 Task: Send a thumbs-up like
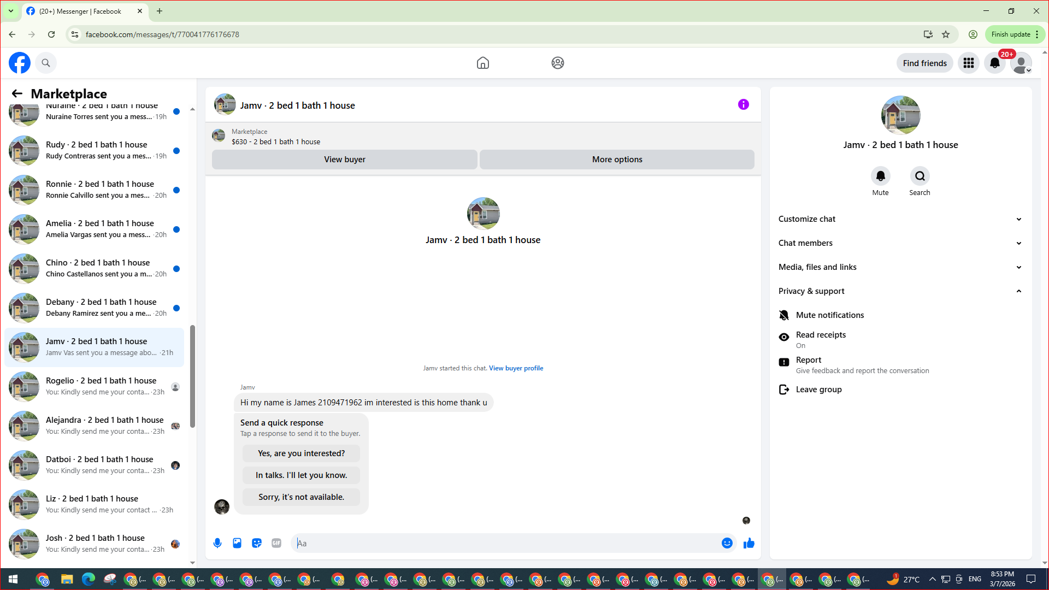[749, 543]
